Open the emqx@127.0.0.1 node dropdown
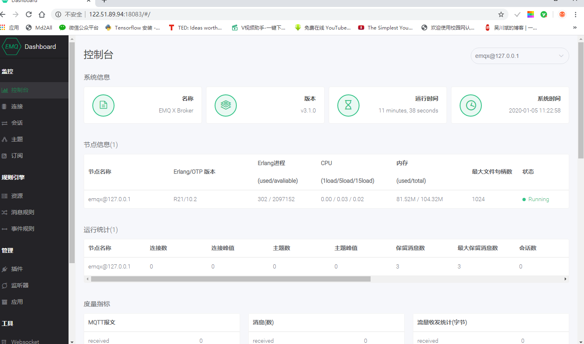The height and width of the screenshot is (344, 584). pos(520,56)
